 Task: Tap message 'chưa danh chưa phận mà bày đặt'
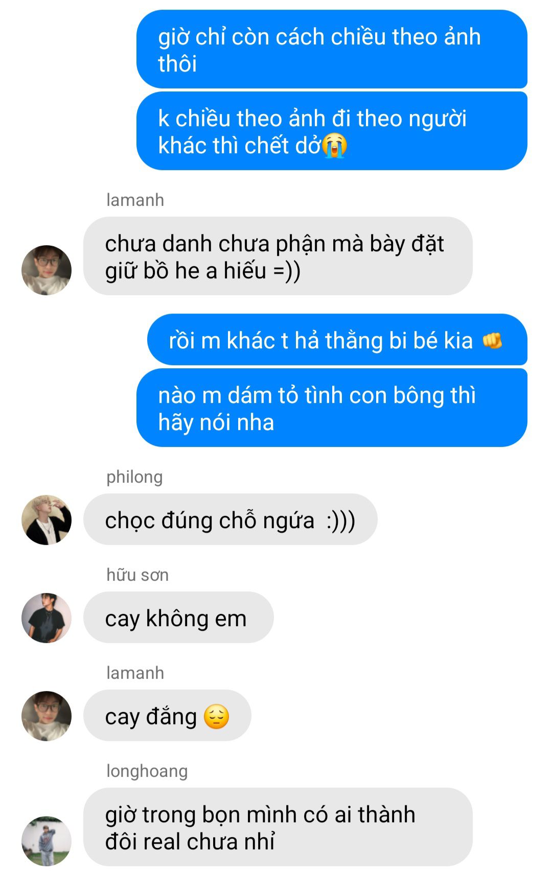tap(278, 256)
